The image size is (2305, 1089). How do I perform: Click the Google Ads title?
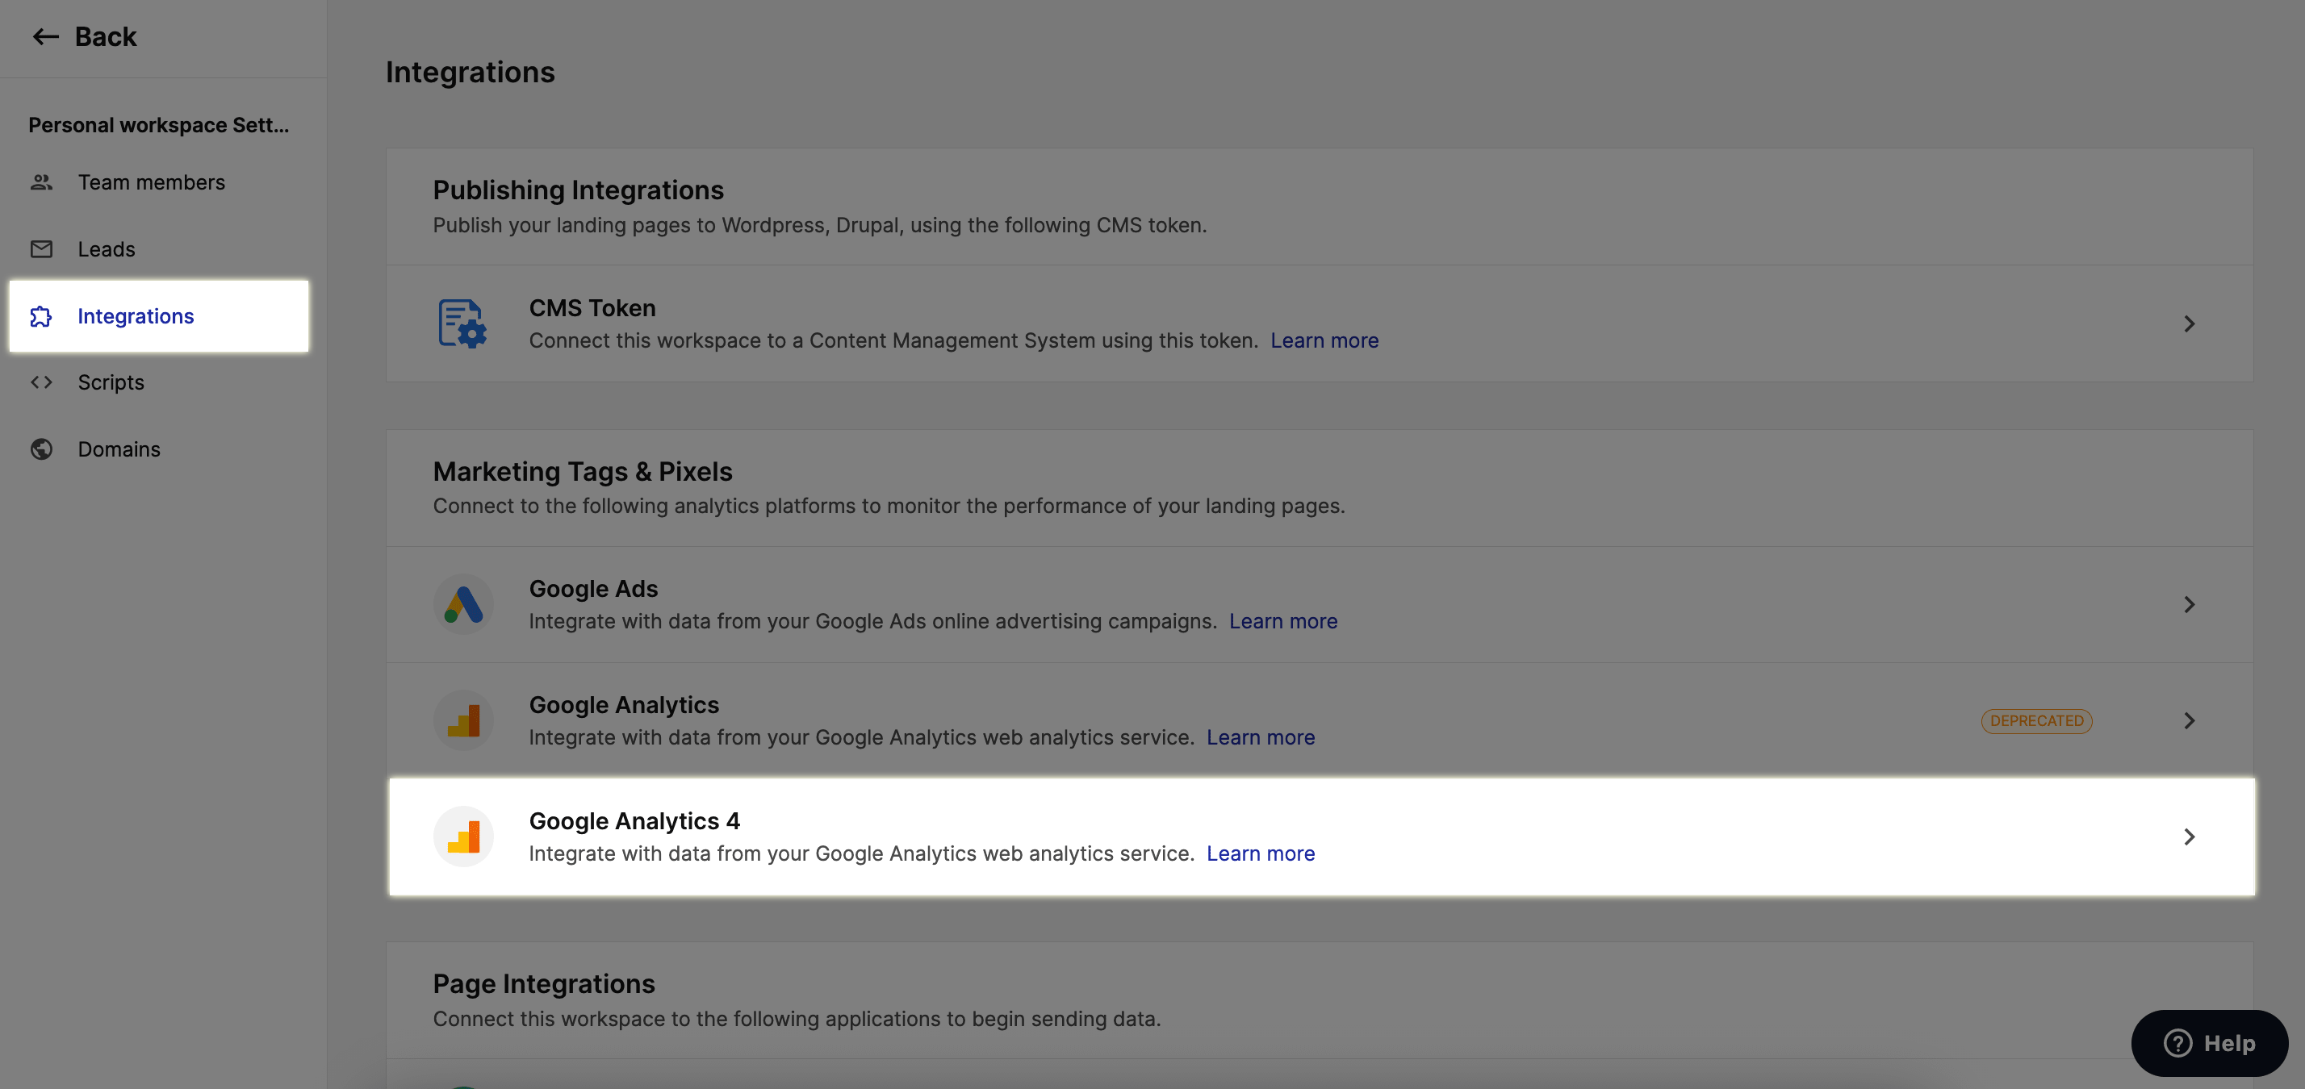pos(593,589)
